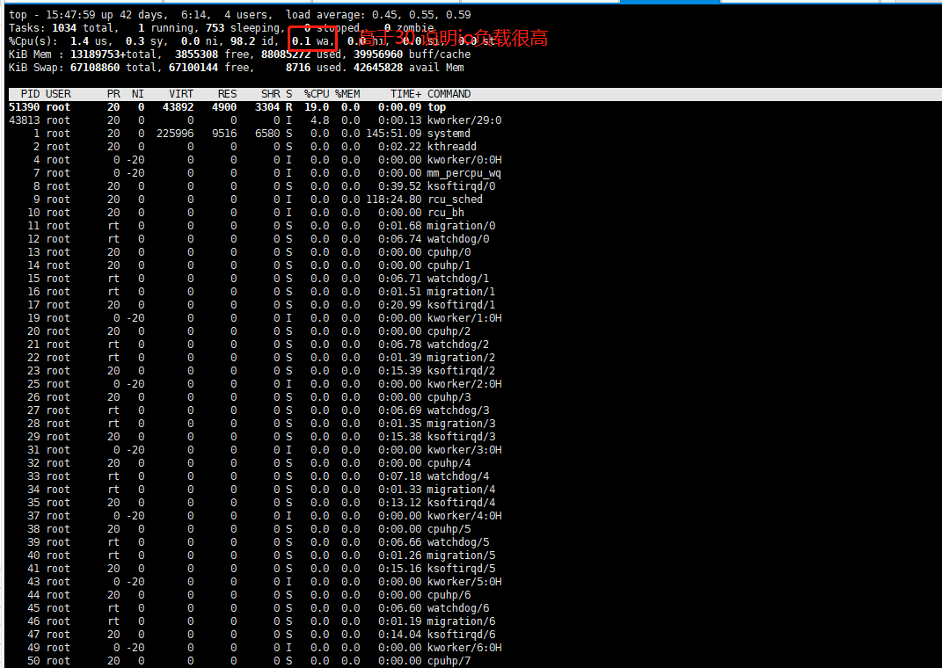Click PID 43813 in the process list
The image size is (942, 668).
[x=25, y=120]
